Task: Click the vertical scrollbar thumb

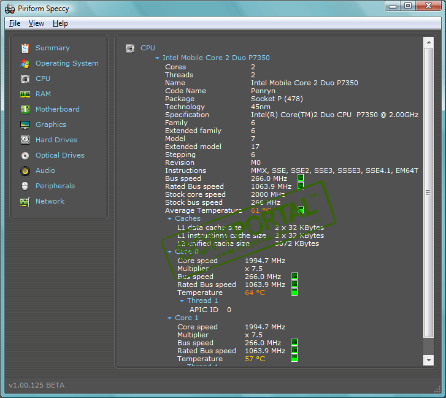Action: point(429,193)
